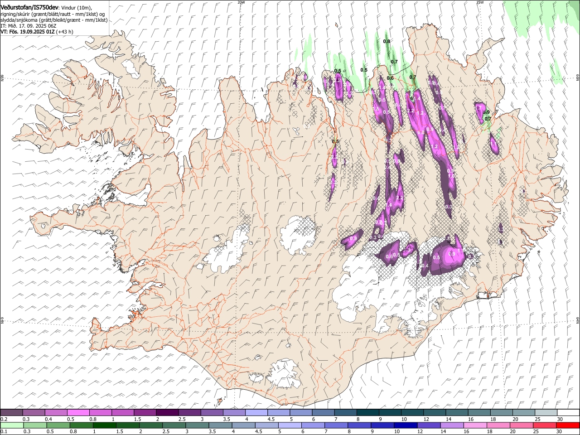Pick the upper legend 5 swatch
580x435 pixels.
tap(301, 413)
